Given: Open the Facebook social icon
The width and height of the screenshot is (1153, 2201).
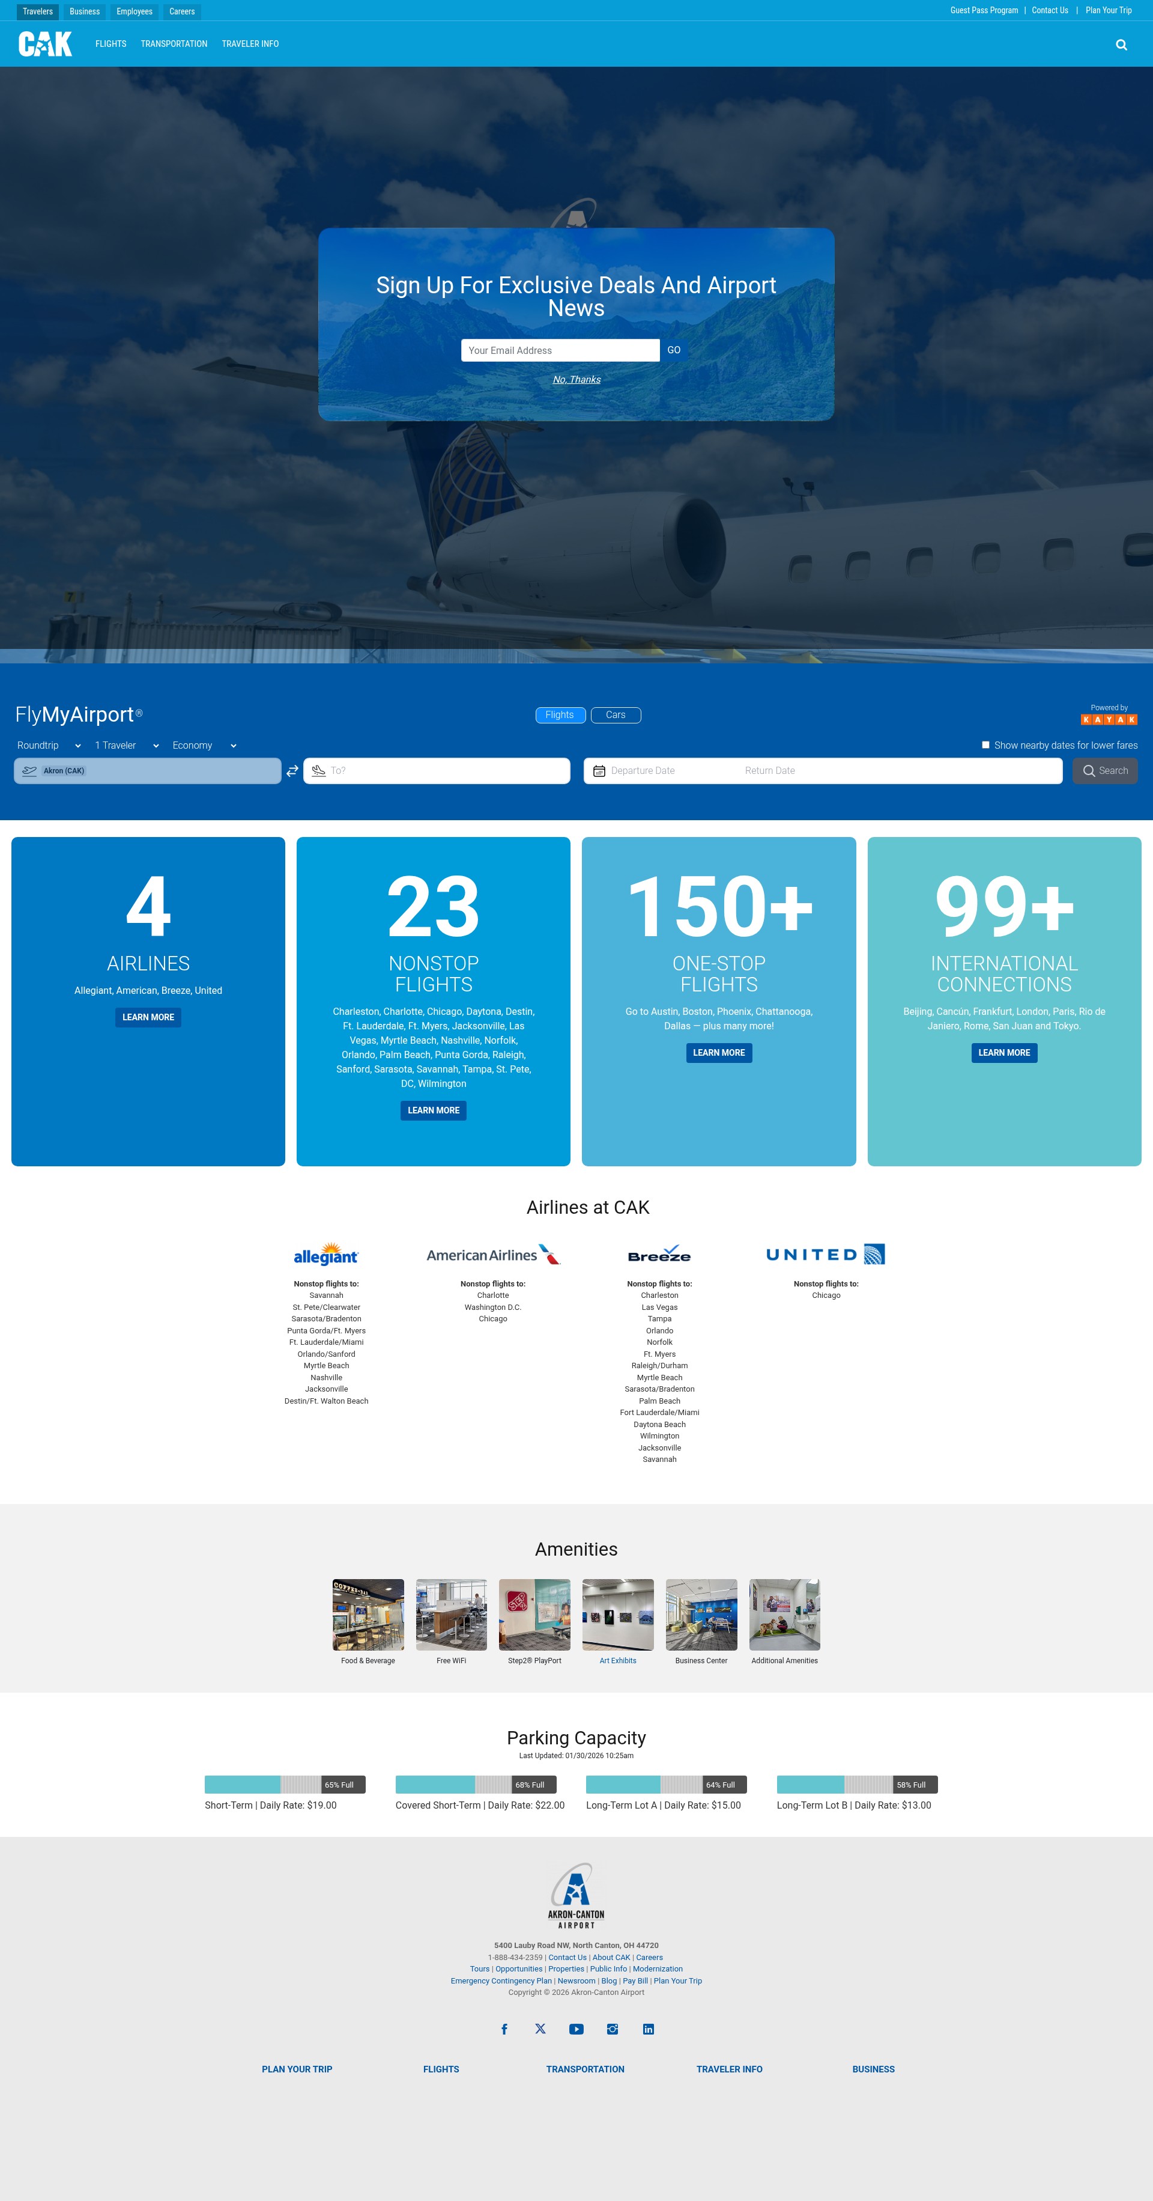Looking at the screenshot, I should pyautogui.click(x=504, y=2029).
